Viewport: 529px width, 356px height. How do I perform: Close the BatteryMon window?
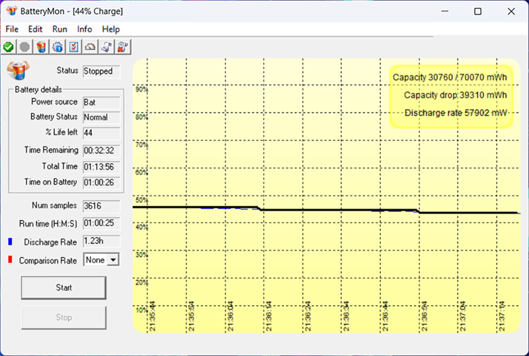[x=511, y=11]
